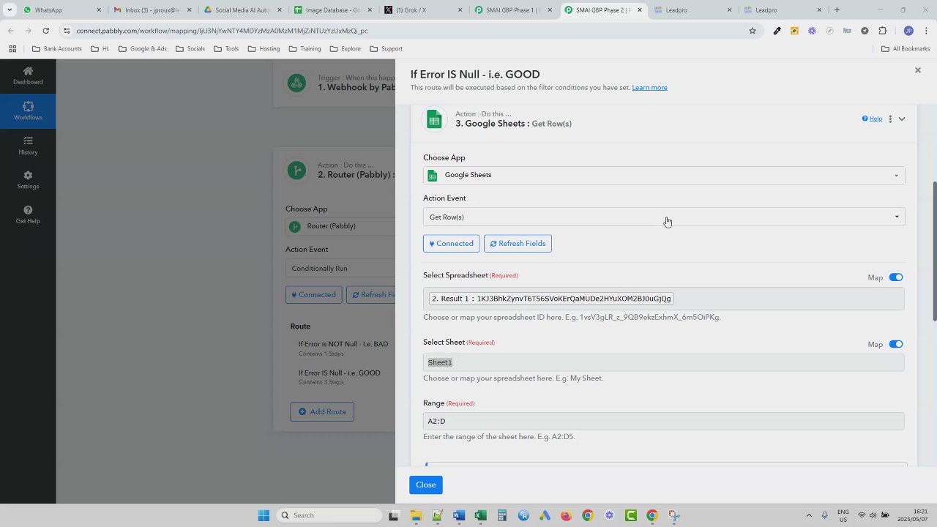Image resolution: width=937 pixels, height=527 pixels.
Task: Open the Google & Ads bookmark folder
Action: tap(142, 49)
